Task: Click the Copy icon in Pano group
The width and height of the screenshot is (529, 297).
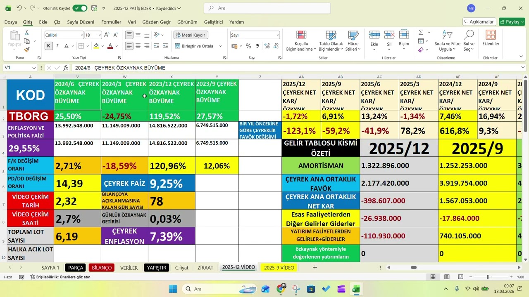Action: point(27,41)
